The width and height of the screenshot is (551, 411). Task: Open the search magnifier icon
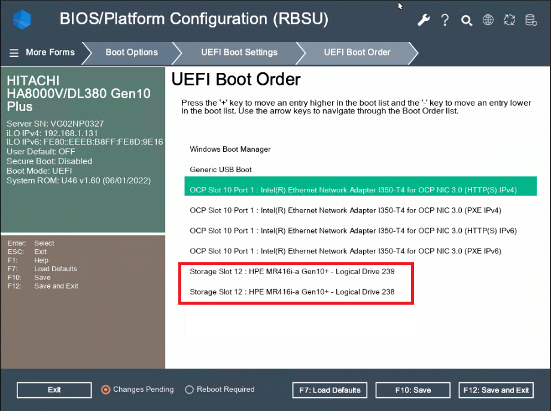(x=466, y=20)
